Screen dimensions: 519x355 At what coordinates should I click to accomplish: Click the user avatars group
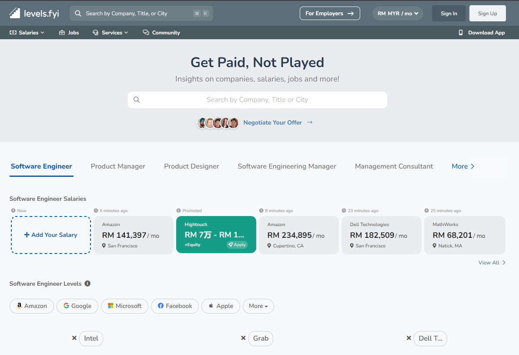[x=218, y=123]
